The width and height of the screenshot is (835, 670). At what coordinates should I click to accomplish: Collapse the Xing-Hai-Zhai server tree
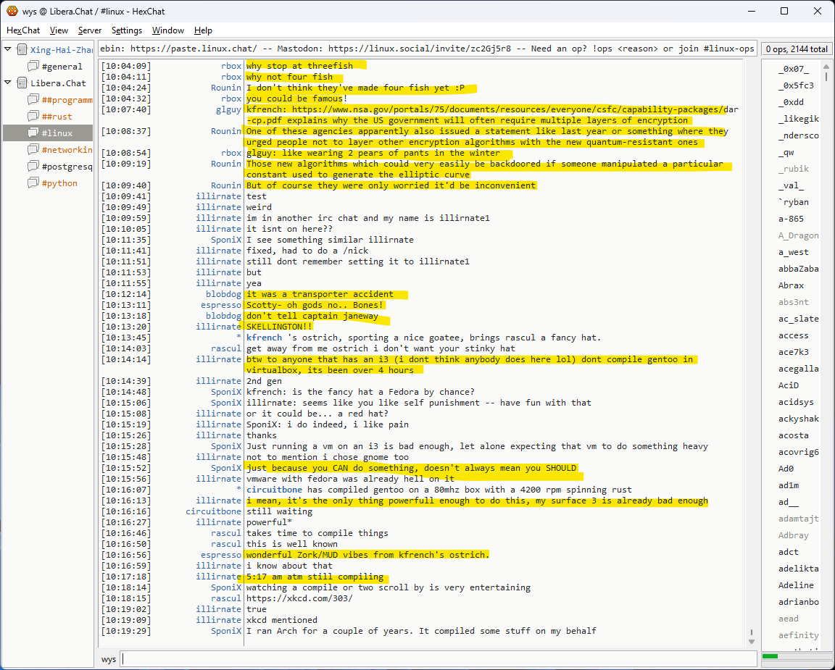(x=8, y=50)
